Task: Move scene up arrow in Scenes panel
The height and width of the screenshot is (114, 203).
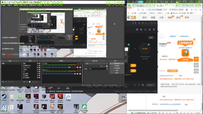Action: click(9, 82)
